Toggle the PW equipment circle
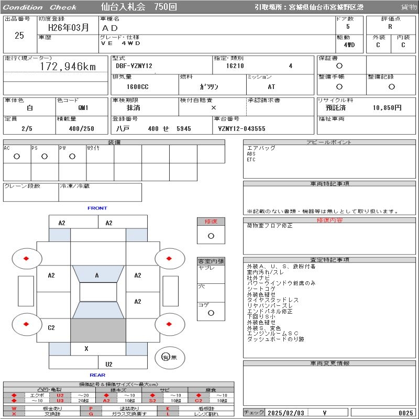The height and width of the screenshot is (419, 419). pos(72,157)
